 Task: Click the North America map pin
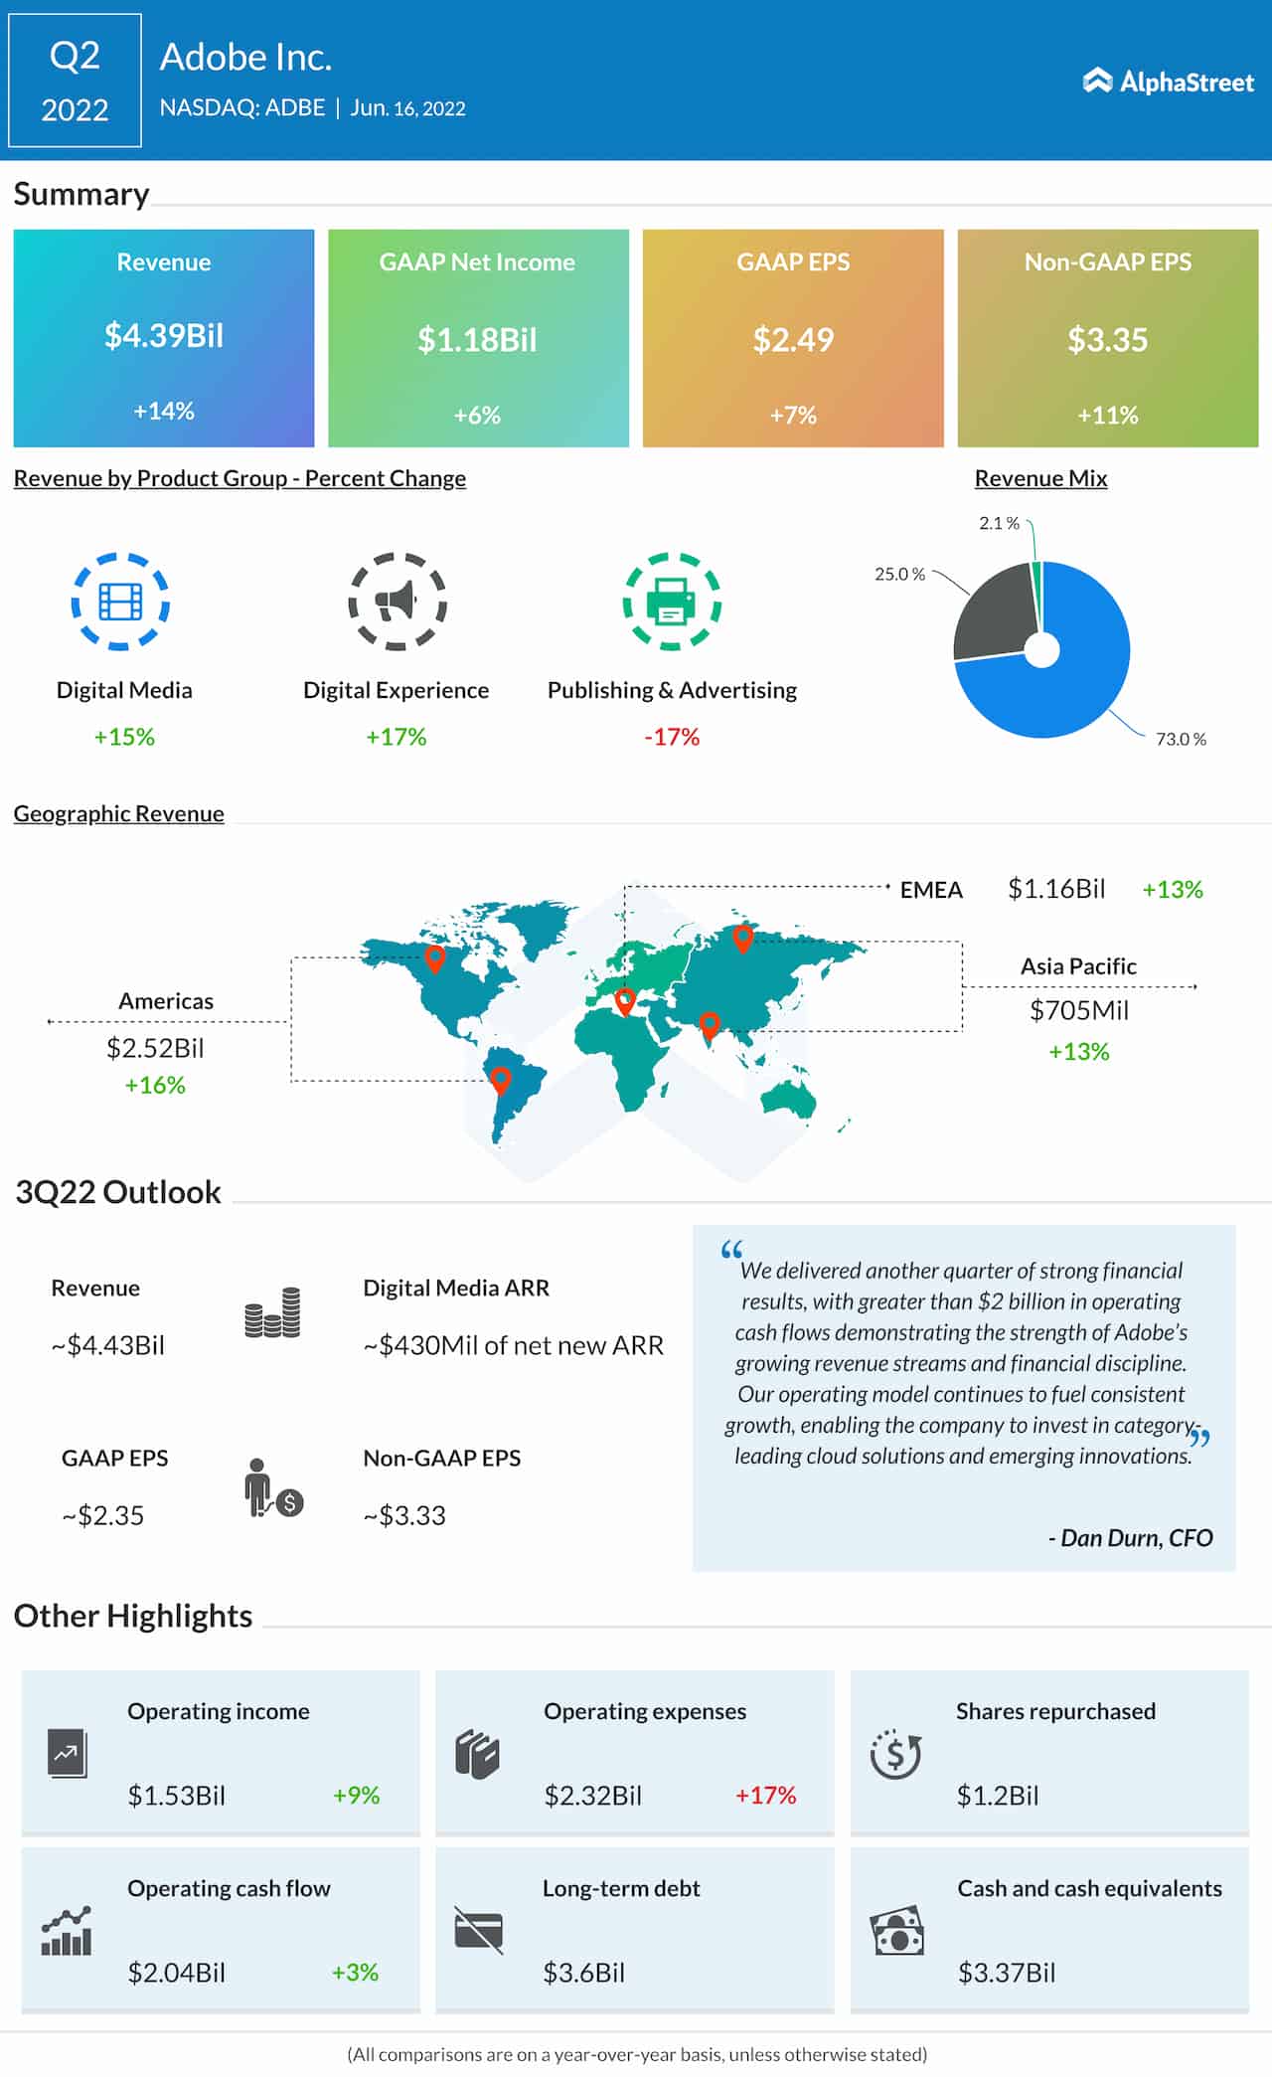434,958
